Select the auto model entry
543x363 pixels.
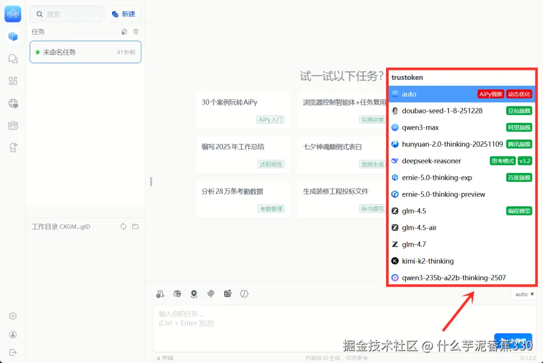click(x=462, y=94)
